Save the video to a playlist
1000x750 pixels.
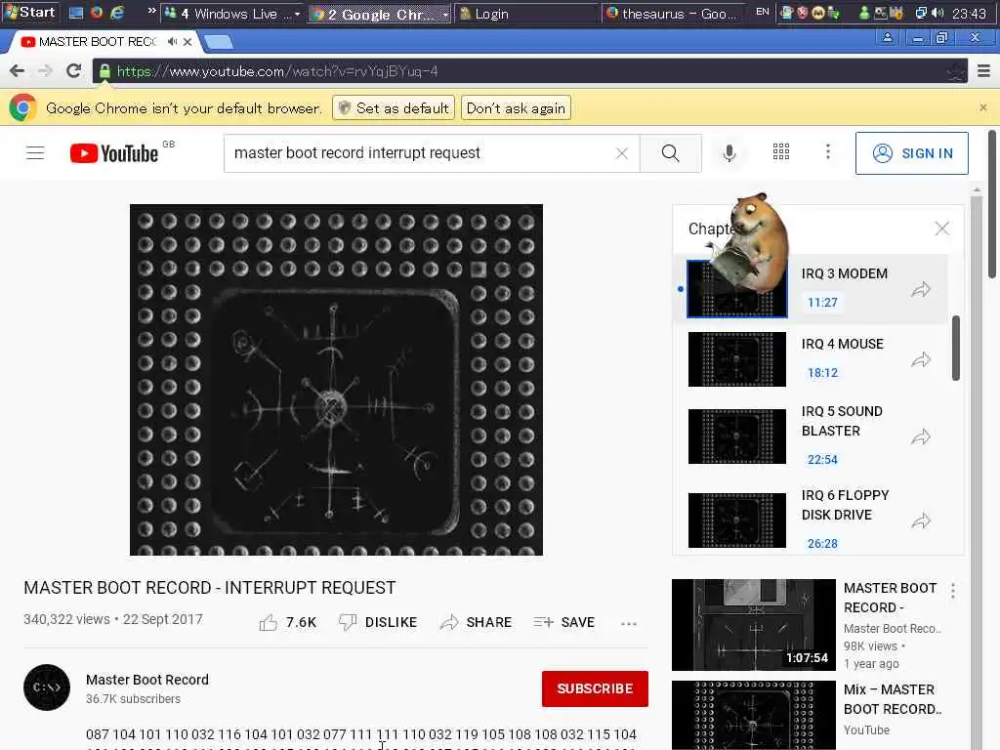[563, 622]
